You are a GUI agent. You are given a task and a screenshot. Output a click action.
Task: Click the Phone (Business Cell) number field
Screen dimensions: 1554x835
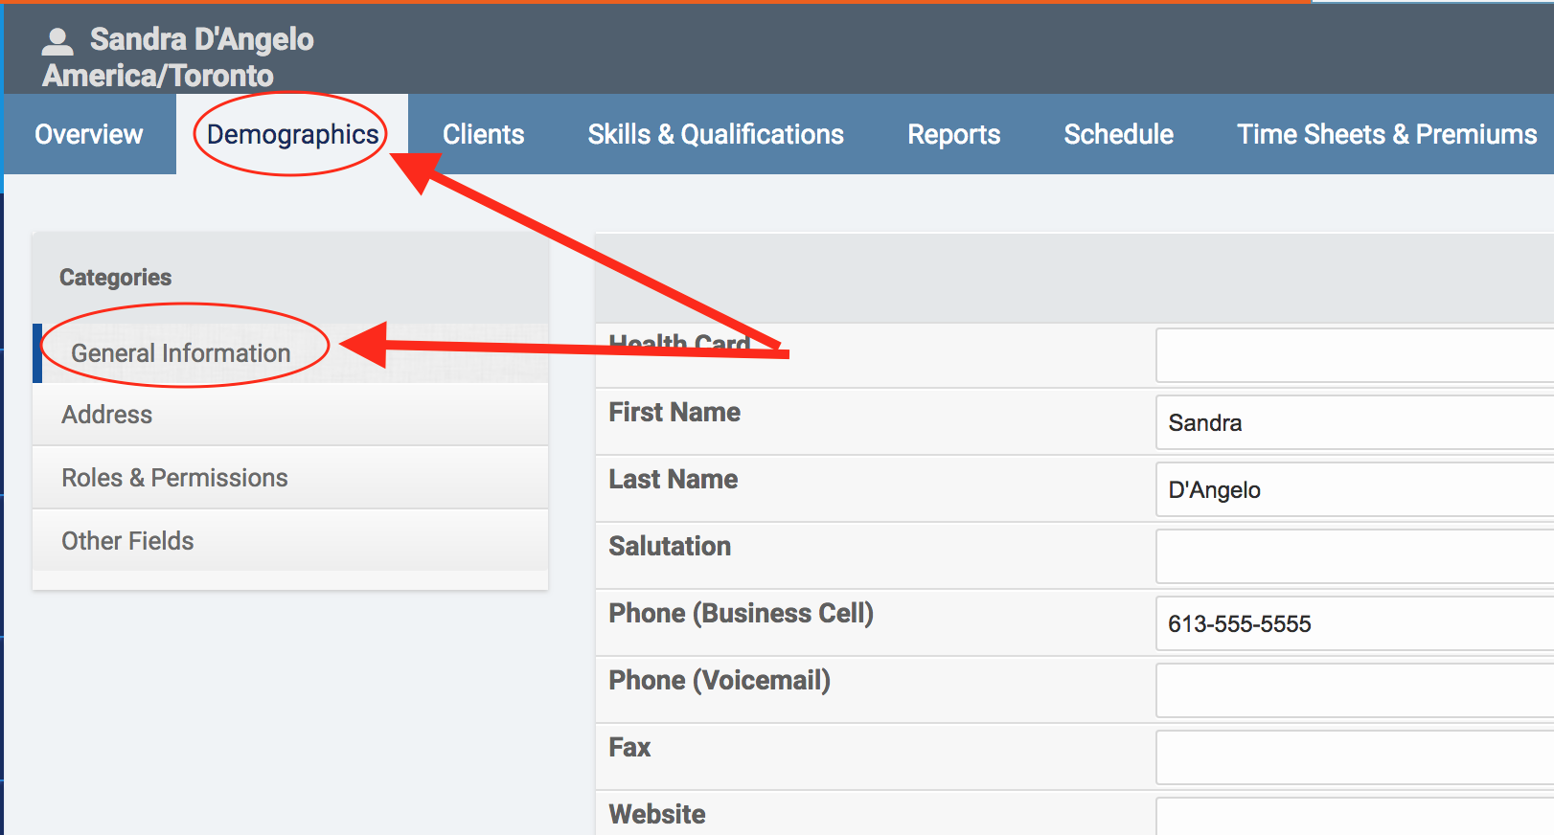tap(1353, 623)
